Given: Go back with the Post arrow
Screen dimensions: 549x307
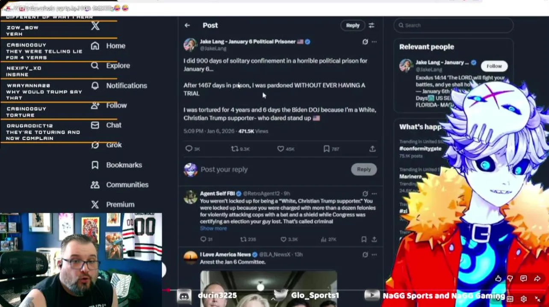Looking at the screenshot, I should point(187,25).
